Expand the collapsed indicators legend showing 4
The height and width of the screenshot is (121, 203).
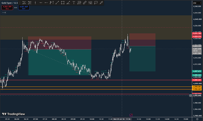[x=4, y=13]
